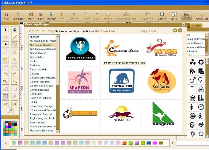This screenshot has height=150, width=209.
Task: Click the Buy Now button
Action: [186, 16]
